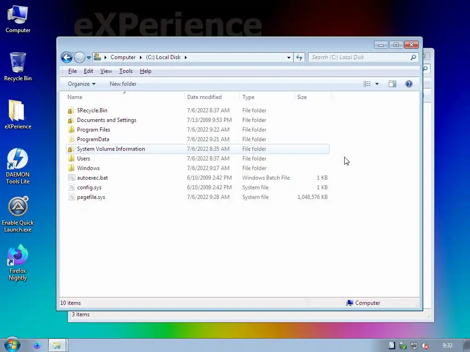Select Documents and Settings folder icon

(x=71, y=120)
